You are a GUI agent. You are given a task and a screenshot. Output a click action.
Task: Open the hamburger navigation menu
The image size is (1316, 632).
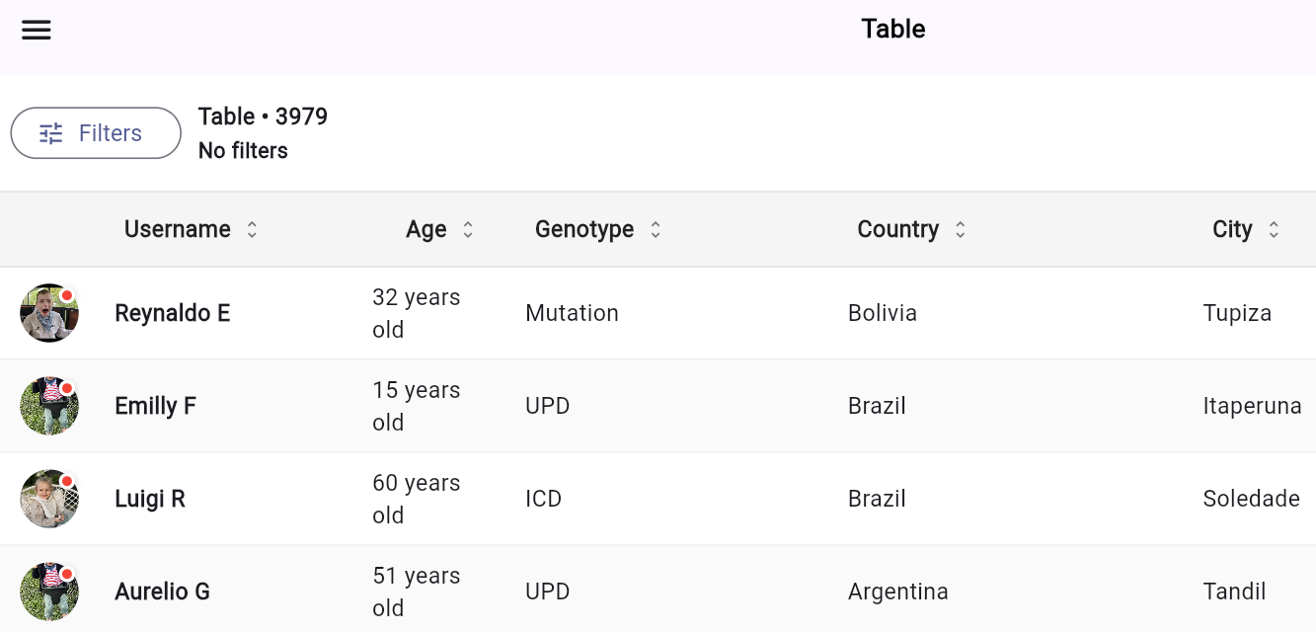37,31
